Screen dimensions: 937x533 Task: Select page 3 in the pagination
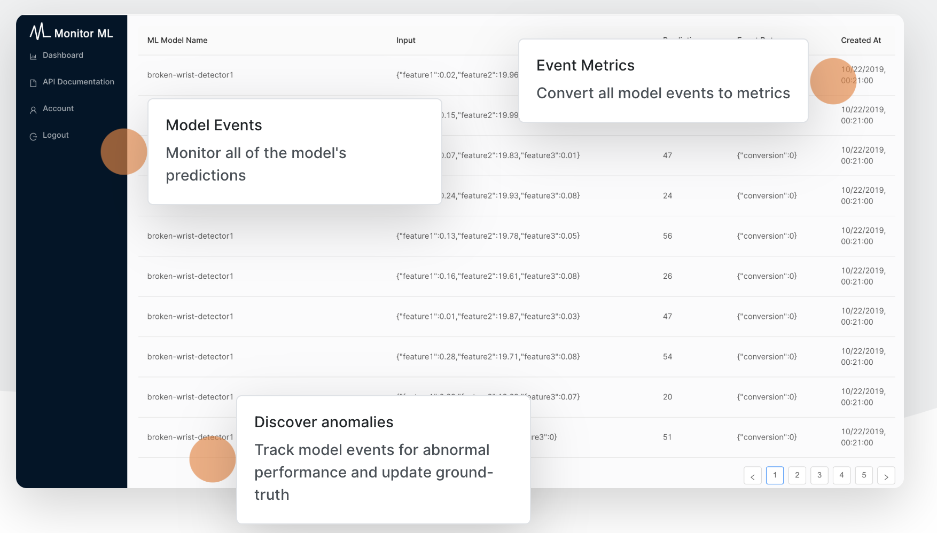[819, 475]
